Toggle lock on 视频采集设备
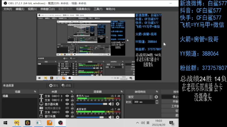The image size is (227, 127). pyautogui.click(x=72, y=108)
